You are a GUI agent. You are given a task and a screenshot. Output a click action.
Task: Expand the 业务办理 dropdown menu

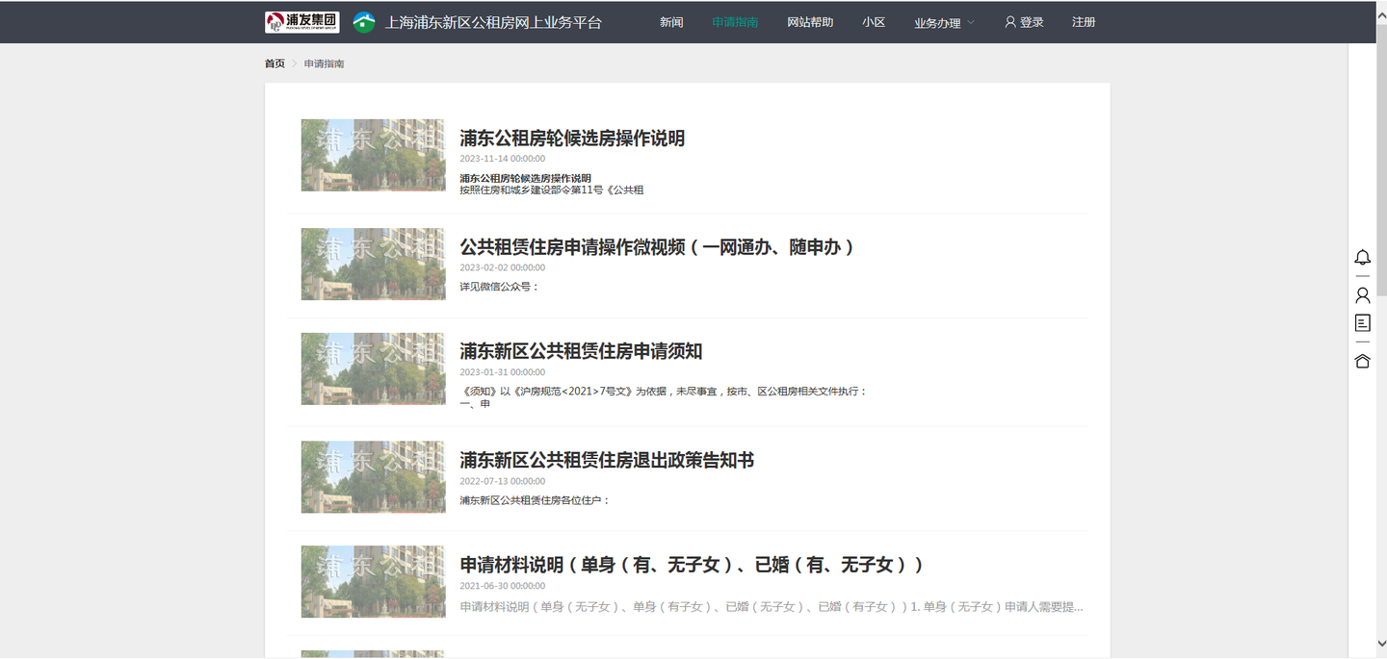click(944, 22)
